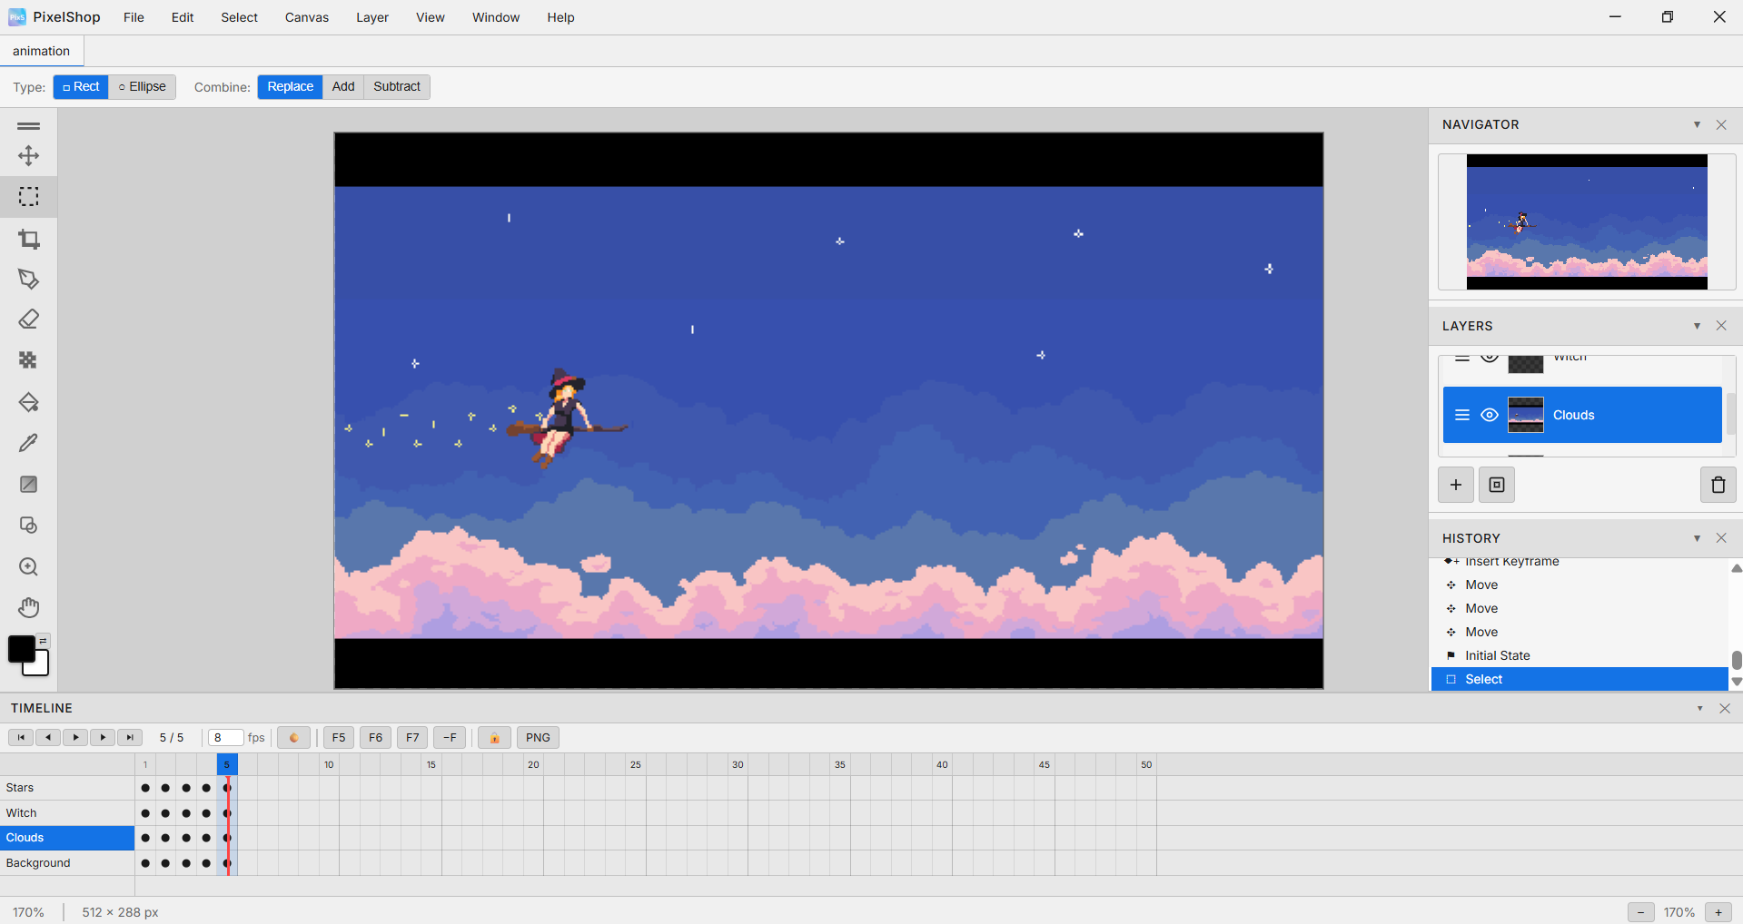The image size is (1743, 924).
Task: Open the Layers panel options menu
Action: coord(1697,326)
